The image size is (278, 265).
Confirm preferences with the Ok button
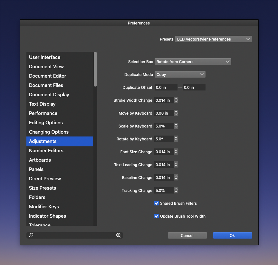tap(232, 235)
